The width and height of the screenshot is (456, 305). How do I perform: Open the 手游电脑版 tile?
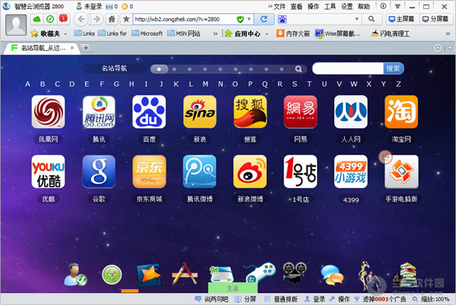coord(401,171)
